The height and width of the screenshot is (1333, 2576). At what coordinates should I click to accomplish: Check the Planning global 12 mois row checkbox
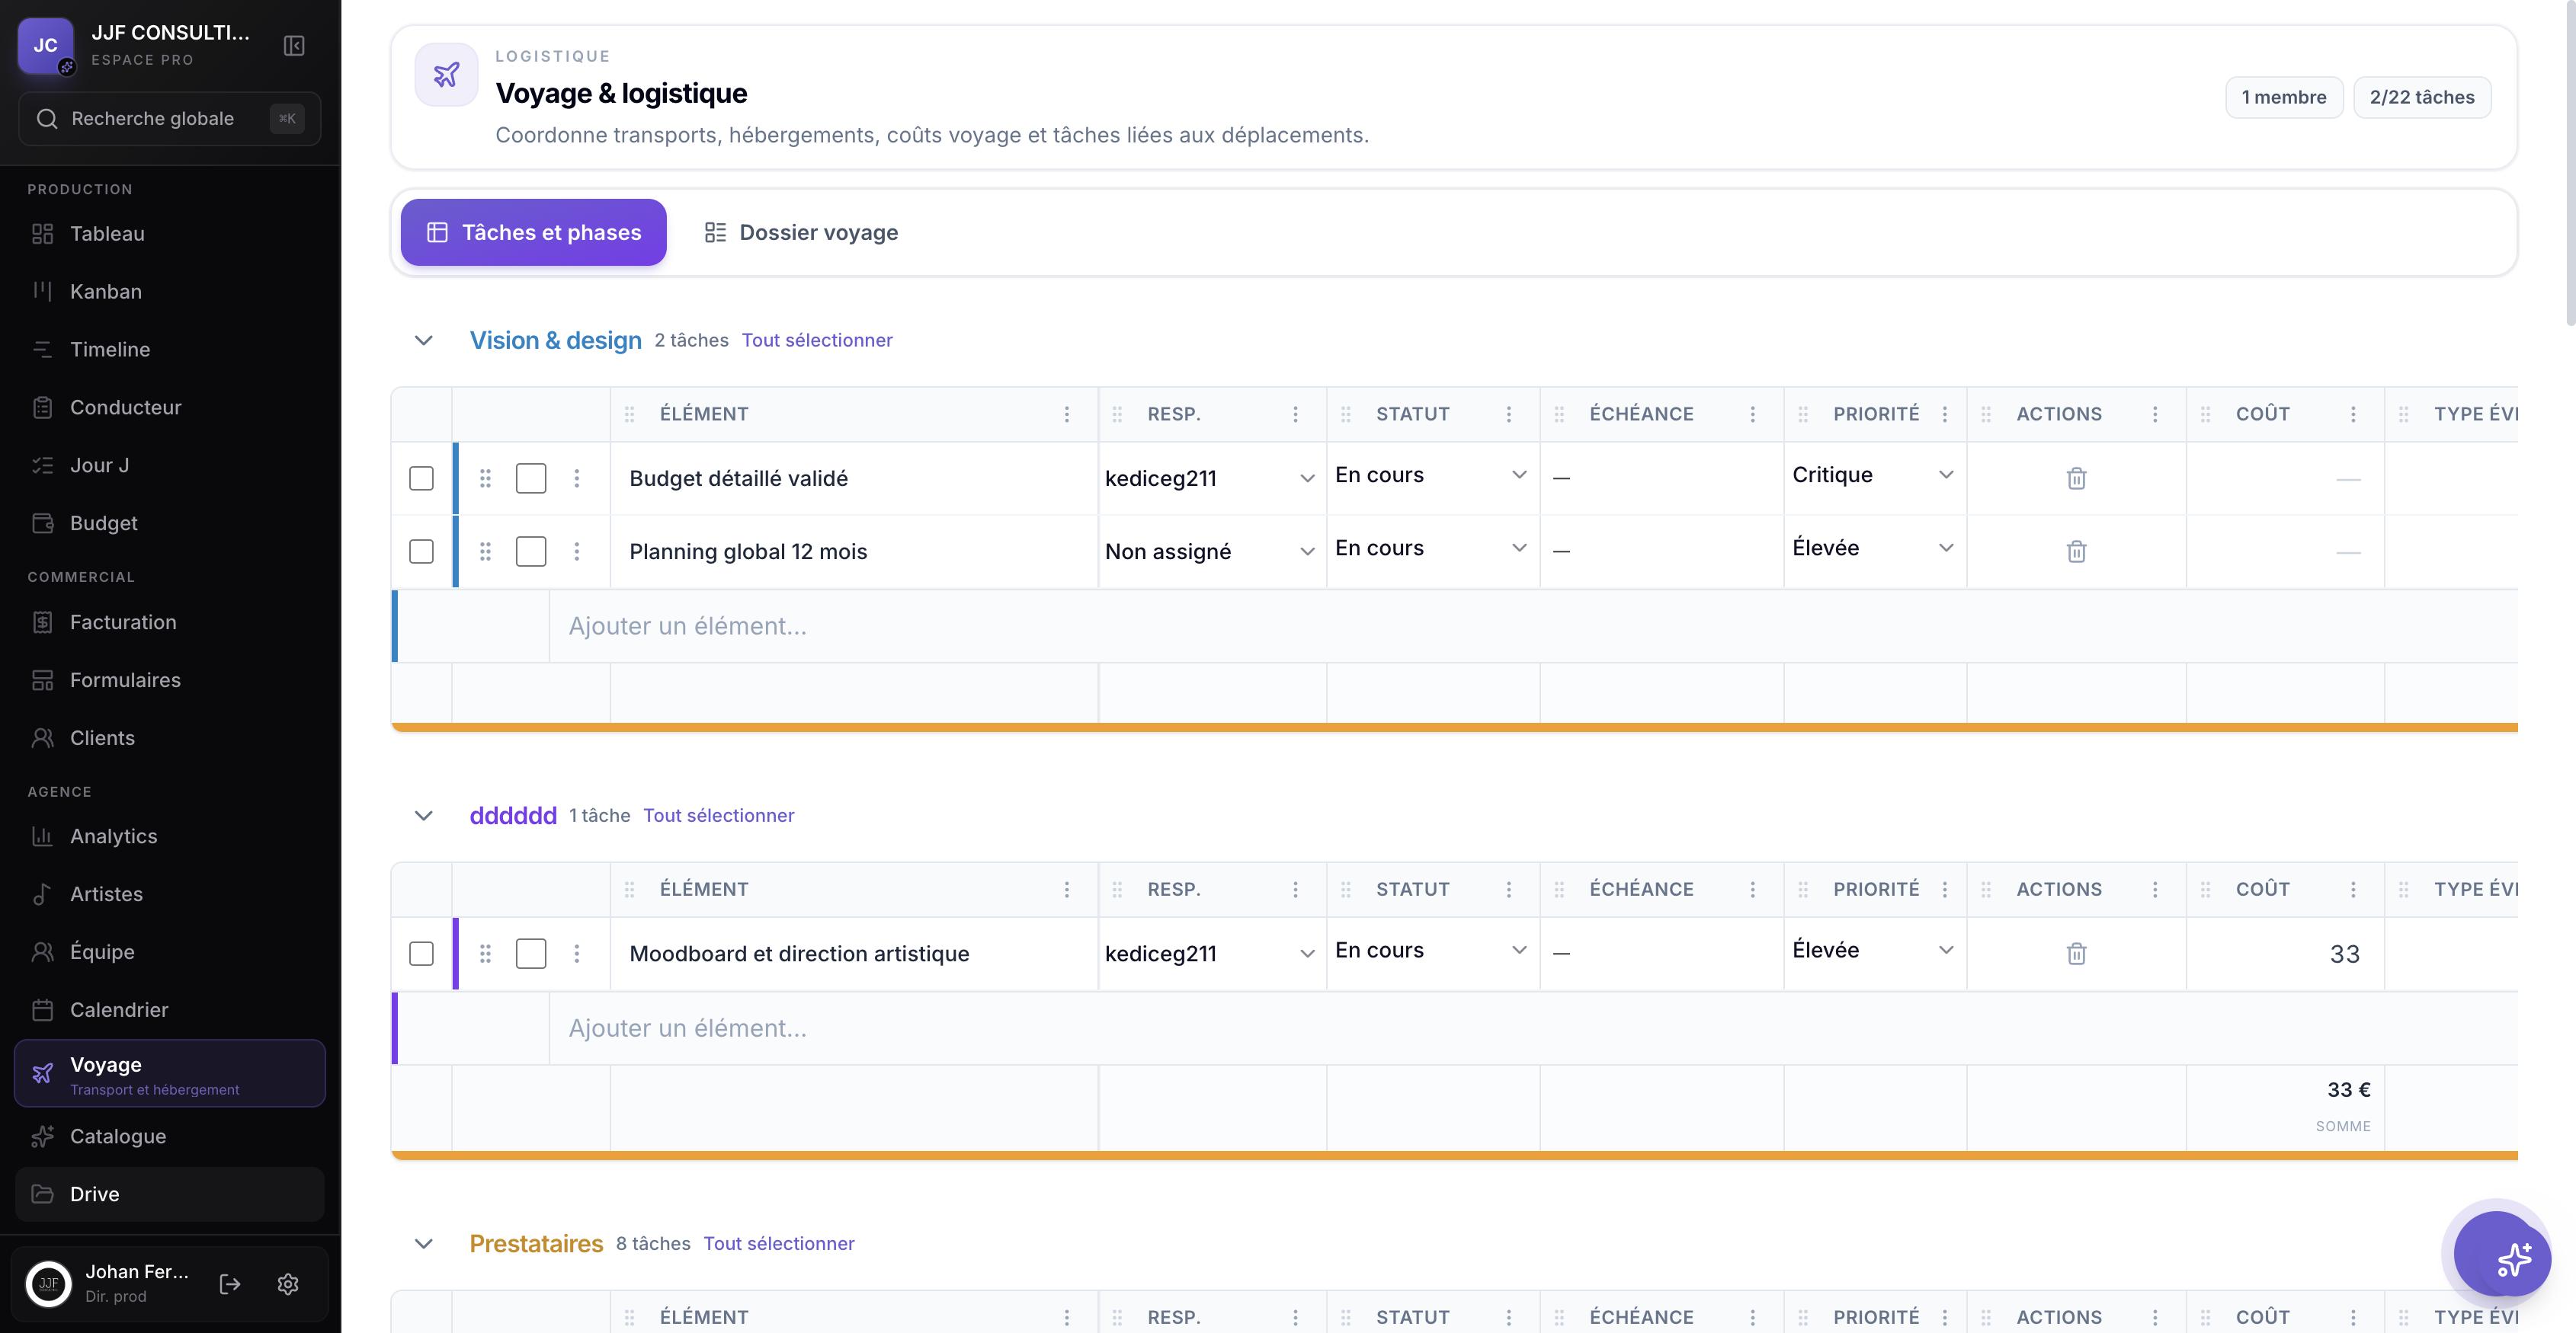click(421, 551)
